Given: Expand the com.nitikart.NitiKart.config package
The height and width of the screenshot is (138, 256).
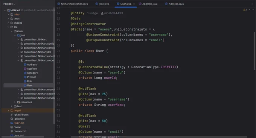Looking at the screenshot, I should tap(18, 44).
